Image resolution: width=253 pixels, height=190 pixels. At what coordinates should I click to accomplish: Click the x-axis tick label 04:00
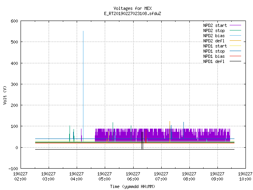tap(76, 179)
